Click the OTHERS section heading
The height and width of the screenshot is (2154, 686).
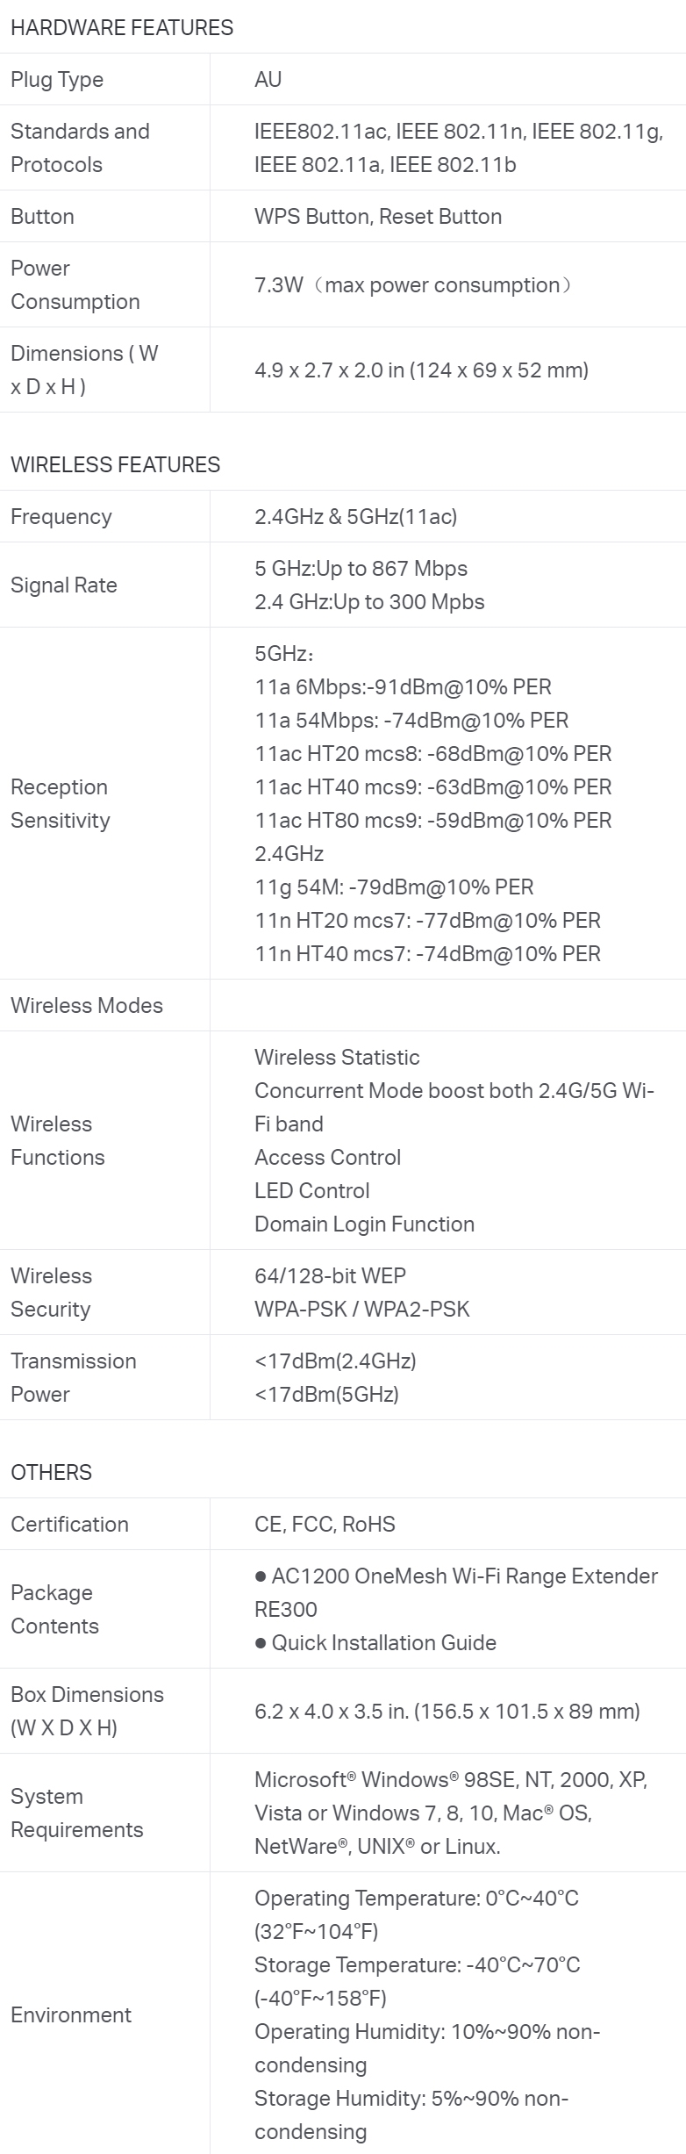pyautogui.click(x=51, y=1472)
